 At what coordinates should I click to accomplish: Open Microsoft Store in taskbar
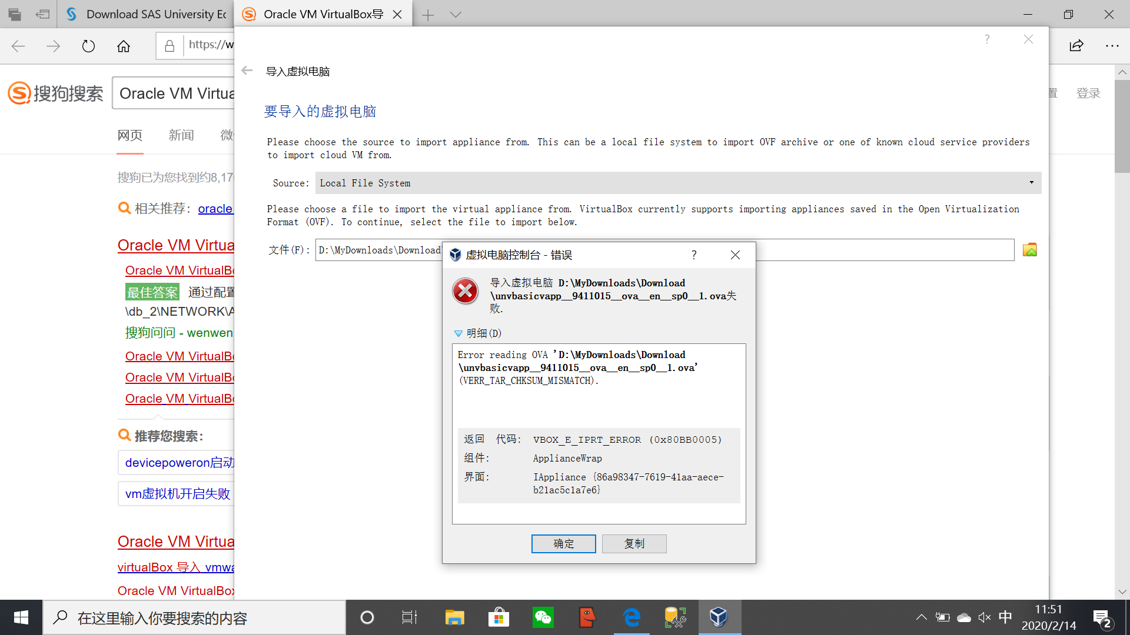point(498,617)
